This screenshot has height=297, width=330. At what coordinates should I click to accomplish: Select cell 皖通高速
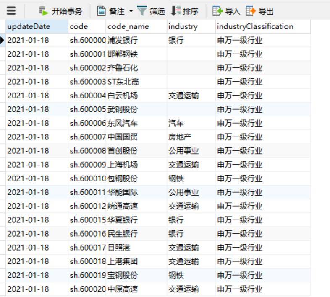tap(136, 206)
